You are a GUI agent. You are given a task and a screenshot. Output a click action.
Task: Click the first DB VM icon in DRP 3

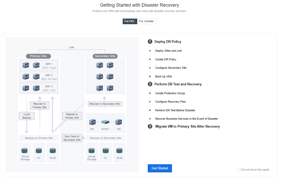click(x=26, y=88)
